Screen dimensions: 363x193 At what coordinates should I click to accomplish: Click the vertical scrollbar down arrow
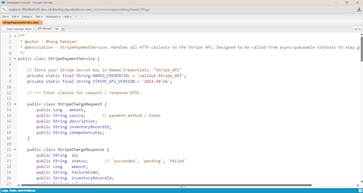pyautogui.click(x=361, y=182)
